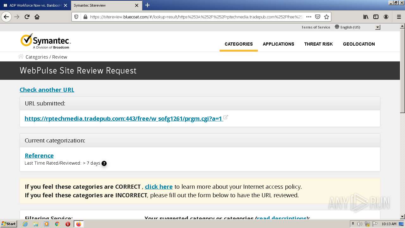Click the Symantec logo
The height and width of the screenshot is (228, 405).
pyautogui.click(x=46, y=41)
